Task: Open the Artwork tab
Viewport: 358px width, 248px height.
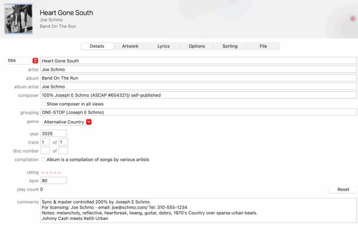Action: (130, 46)
